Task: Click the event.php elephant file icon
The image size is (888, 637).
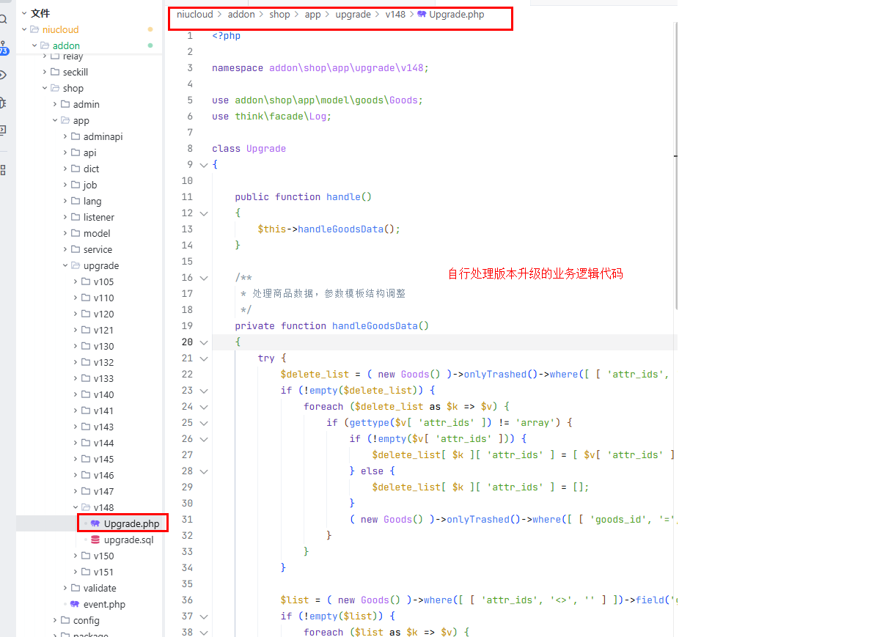Action: [x=75, y=605]
